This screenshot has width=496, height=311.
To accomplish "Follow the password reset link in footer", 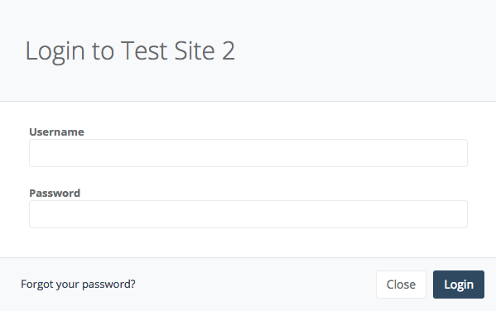I will pos(78,285).
